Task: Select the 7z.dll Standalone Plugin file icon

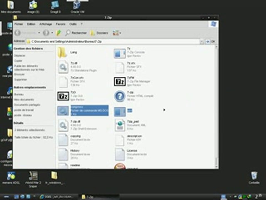Action: [63, 67]
